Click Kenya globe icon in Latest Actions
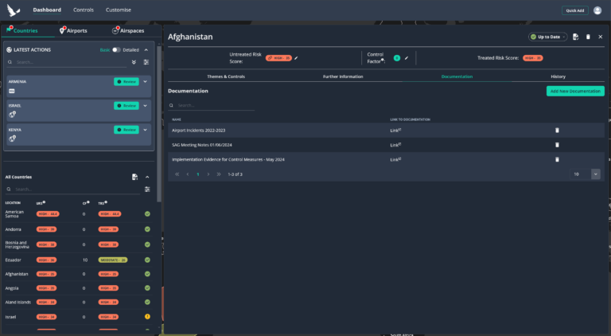Image resolution: width=611 pixels, height=336 pixels. [x=13, y=139]
